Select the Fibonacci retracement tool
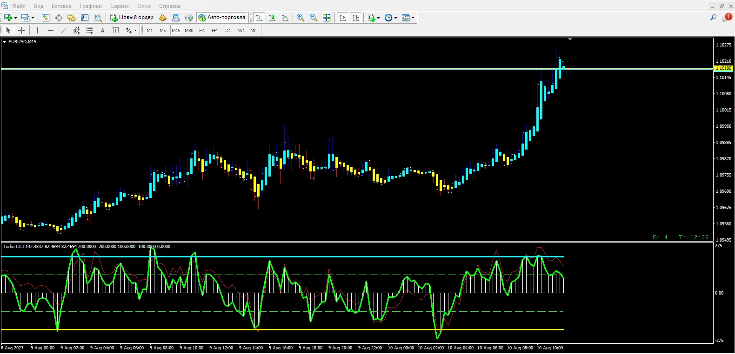735x354 pixels. tap(89, 30)
